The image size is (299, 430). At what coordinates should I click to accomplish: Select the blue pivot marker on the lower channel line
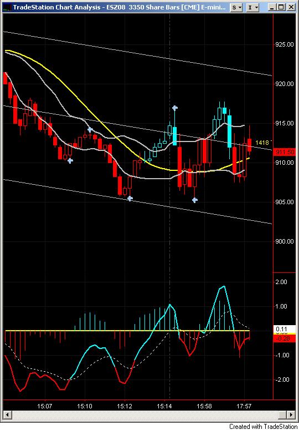[x=130, y=198]
